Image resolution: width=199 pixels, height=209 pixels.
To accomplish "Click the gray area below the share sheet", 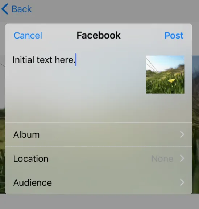I will [99, 201].
